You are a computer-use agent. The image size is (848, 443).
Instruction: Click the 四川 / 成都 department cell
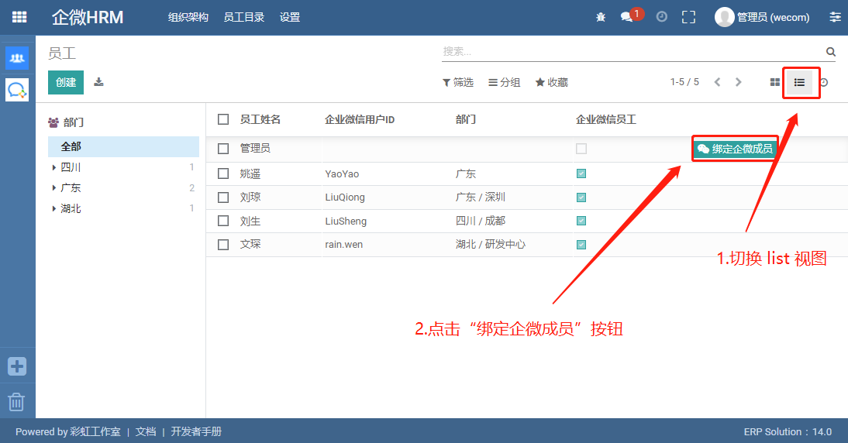pos(481,221)
